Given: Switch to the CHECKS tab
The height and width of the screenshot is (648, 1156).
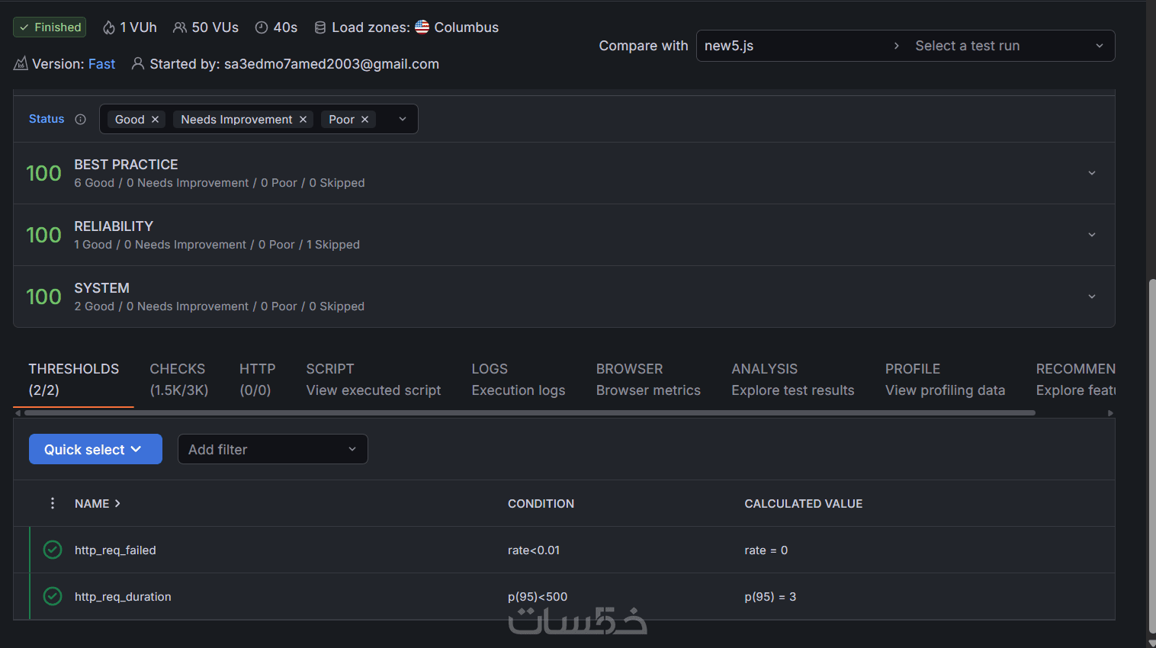Looking at the screenshot, I should click(x=179, y=379).
